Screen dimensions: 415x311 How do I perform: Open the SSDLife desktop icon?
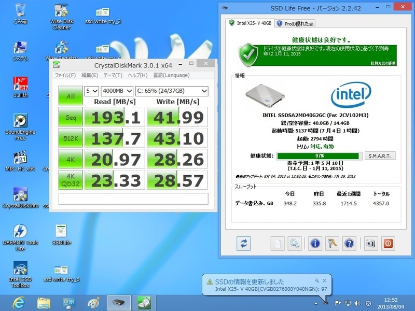point(61,235)
